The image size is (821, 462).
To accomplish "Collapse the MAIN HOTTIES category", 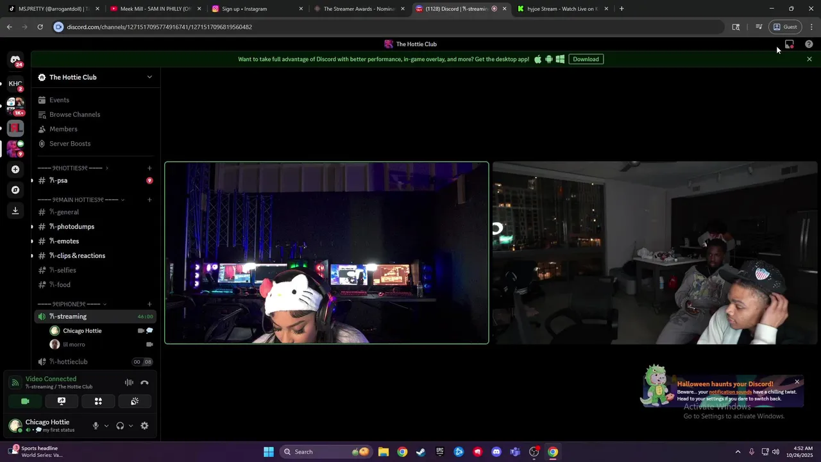I will [x=81, y=200].
